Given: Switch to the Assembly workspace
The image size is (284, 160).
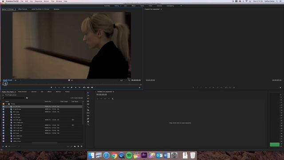Looking at the screenshot, I should coord(107,6).
